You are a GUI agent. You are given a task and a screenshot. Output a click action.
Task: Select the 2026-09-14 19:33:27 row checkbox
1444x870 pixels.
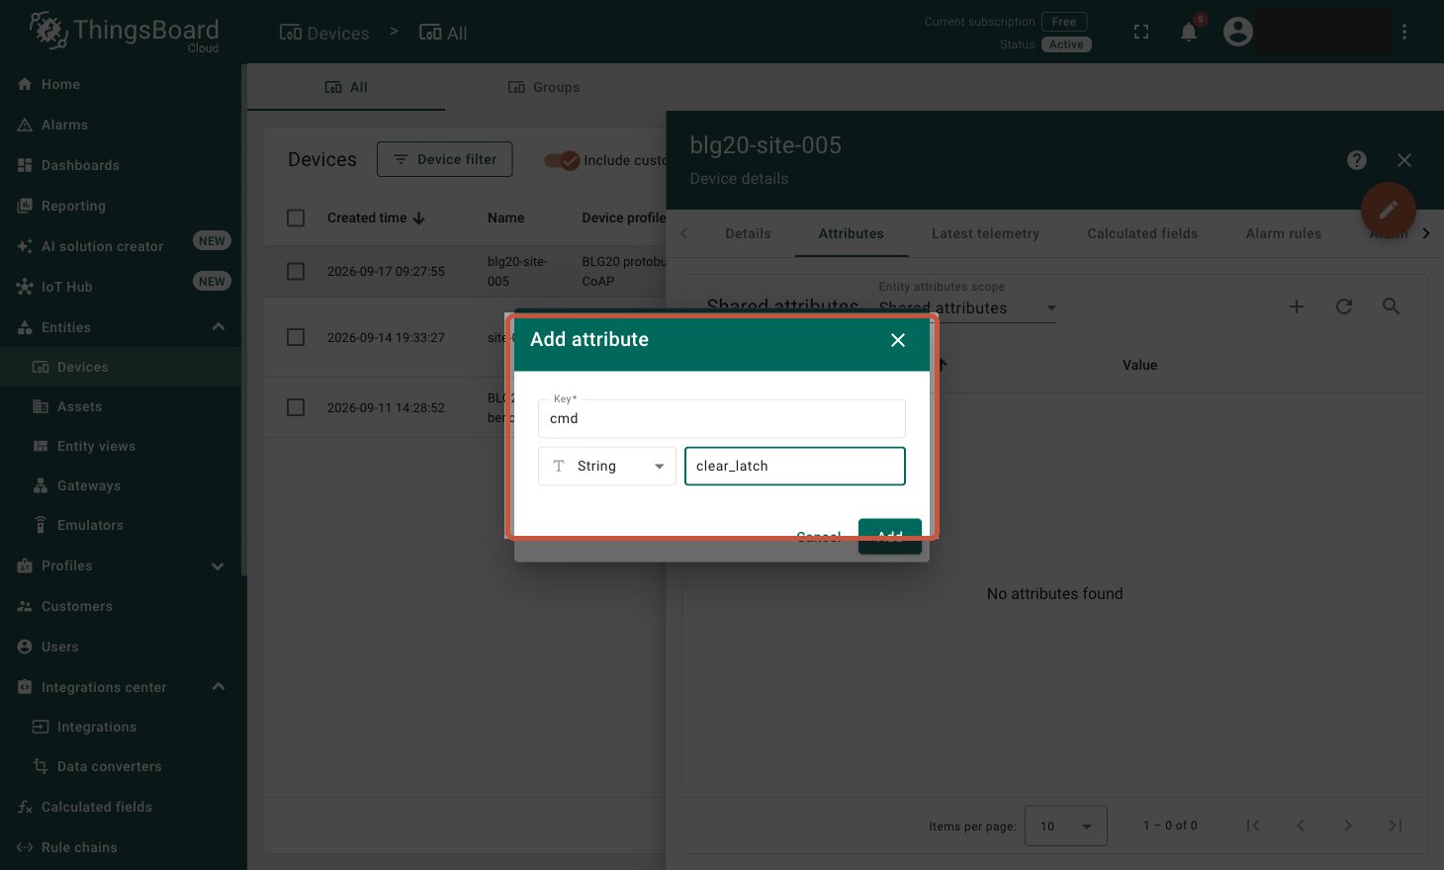tap(296, 337)
